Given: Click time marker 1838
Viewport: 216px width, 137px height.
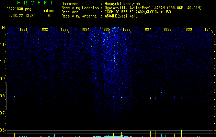Looking at the screenshot, I should (167, 29).
